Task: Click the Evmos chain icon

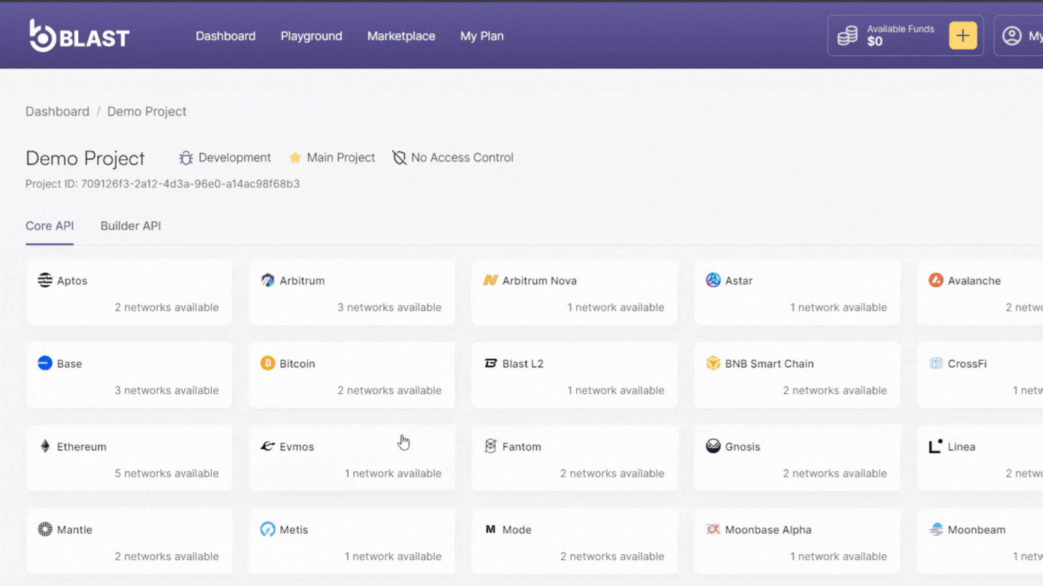Action: point(268,446)
